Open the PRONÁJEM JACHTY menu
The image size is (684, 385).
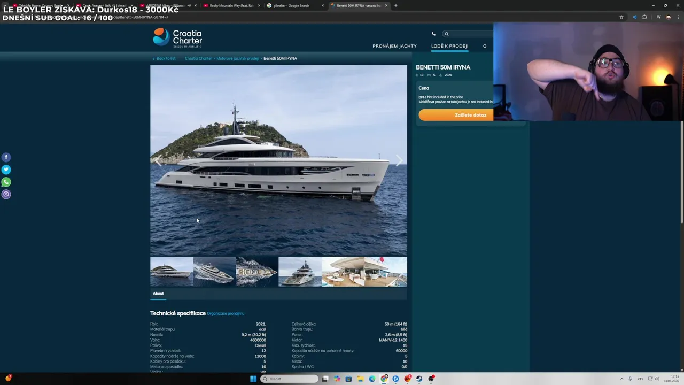pos(394,46)
